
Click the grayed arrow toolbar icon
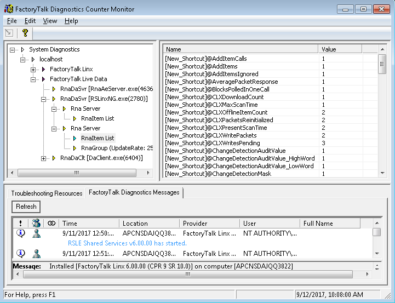pyautogui.click(x=9, y=33)
